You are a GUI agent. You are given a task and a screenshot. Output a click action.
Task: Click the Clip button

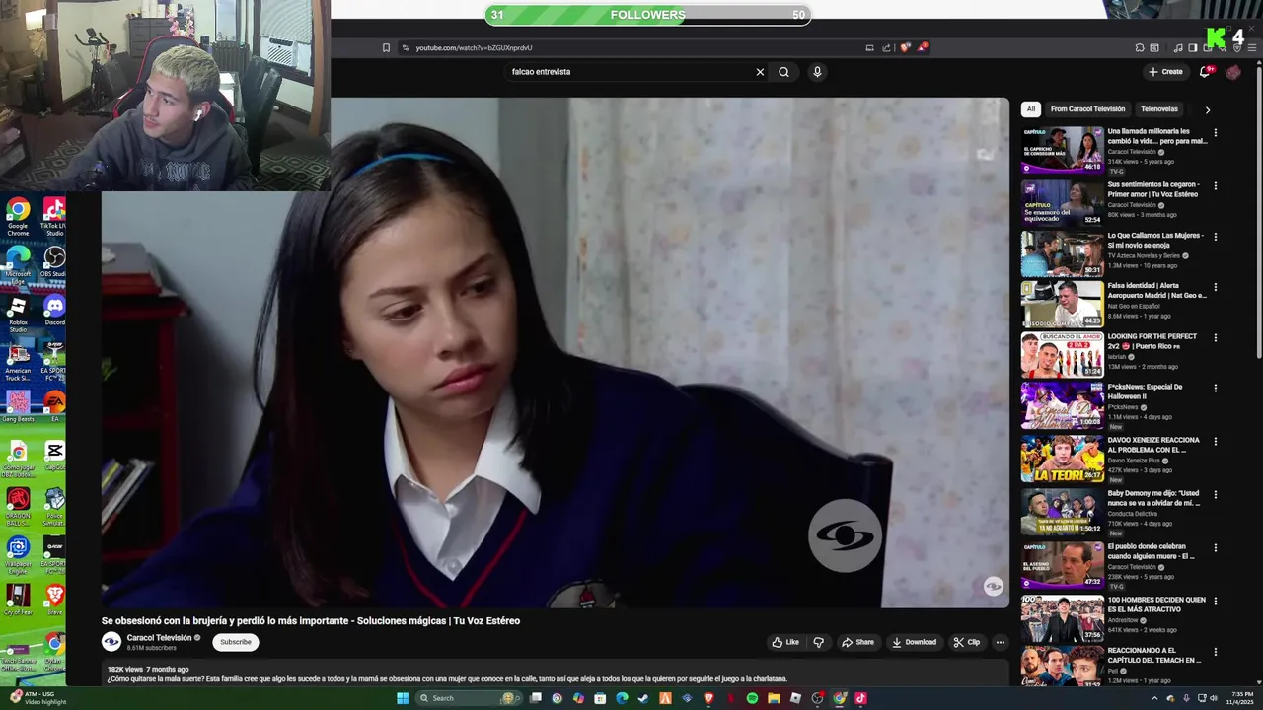pos(967,642)
